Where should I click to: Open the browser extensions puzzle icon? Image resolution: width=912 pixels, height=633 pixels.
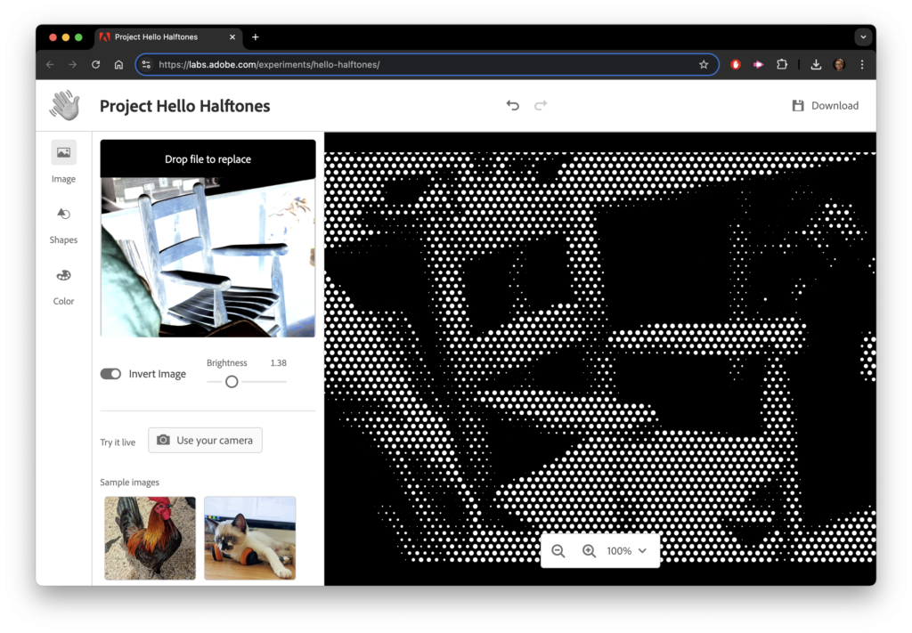(782, 64)
